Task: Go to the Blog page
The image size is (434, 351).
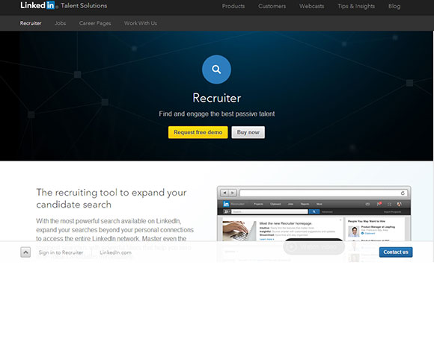Action: click(394, 6)
